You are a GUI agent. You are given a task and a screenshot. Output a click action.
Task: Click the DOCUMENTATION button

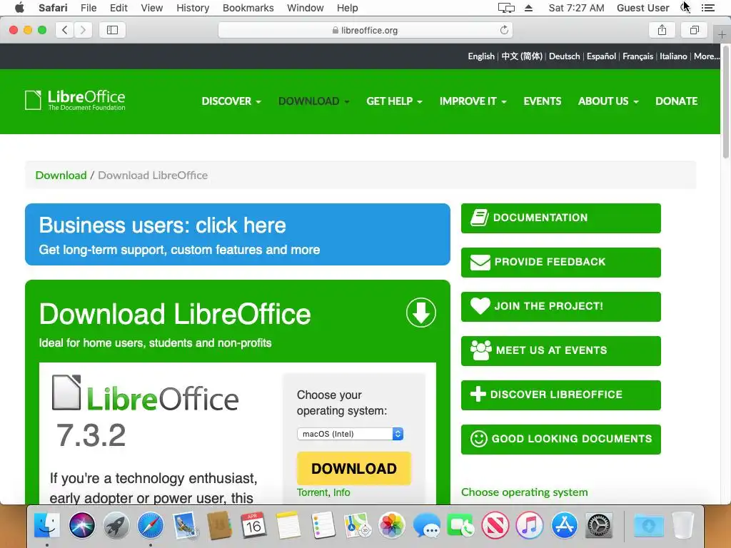coord(561,218)
